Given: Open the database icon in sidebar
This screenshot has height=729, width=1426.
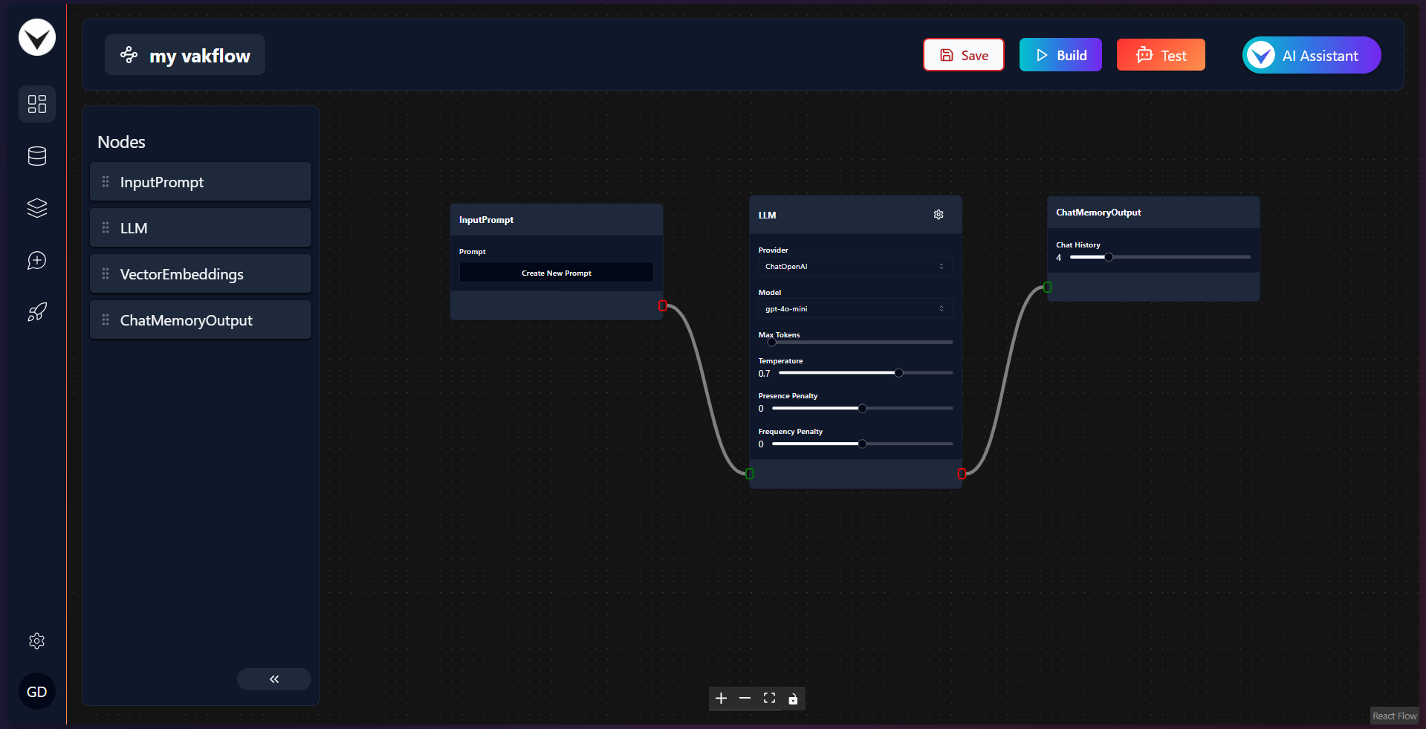Looking at the screenshot, I should 37,156.
